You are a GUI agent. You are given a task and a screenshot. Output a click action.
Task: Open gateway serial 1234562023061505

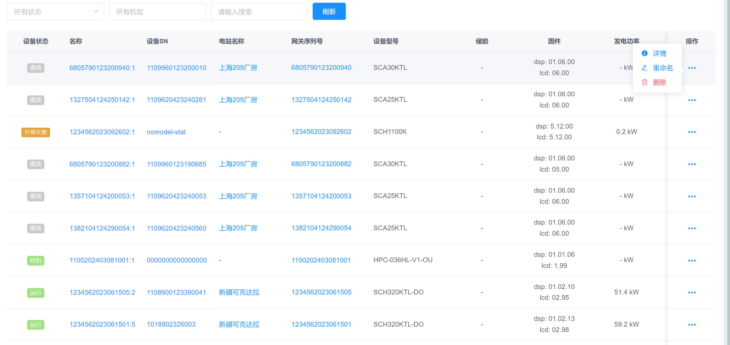click(321, 292)
